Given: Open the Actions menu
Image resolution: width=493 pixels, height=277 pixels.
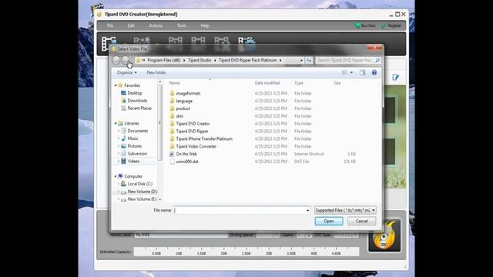Looking at the screenshot, I should point(156,25).
